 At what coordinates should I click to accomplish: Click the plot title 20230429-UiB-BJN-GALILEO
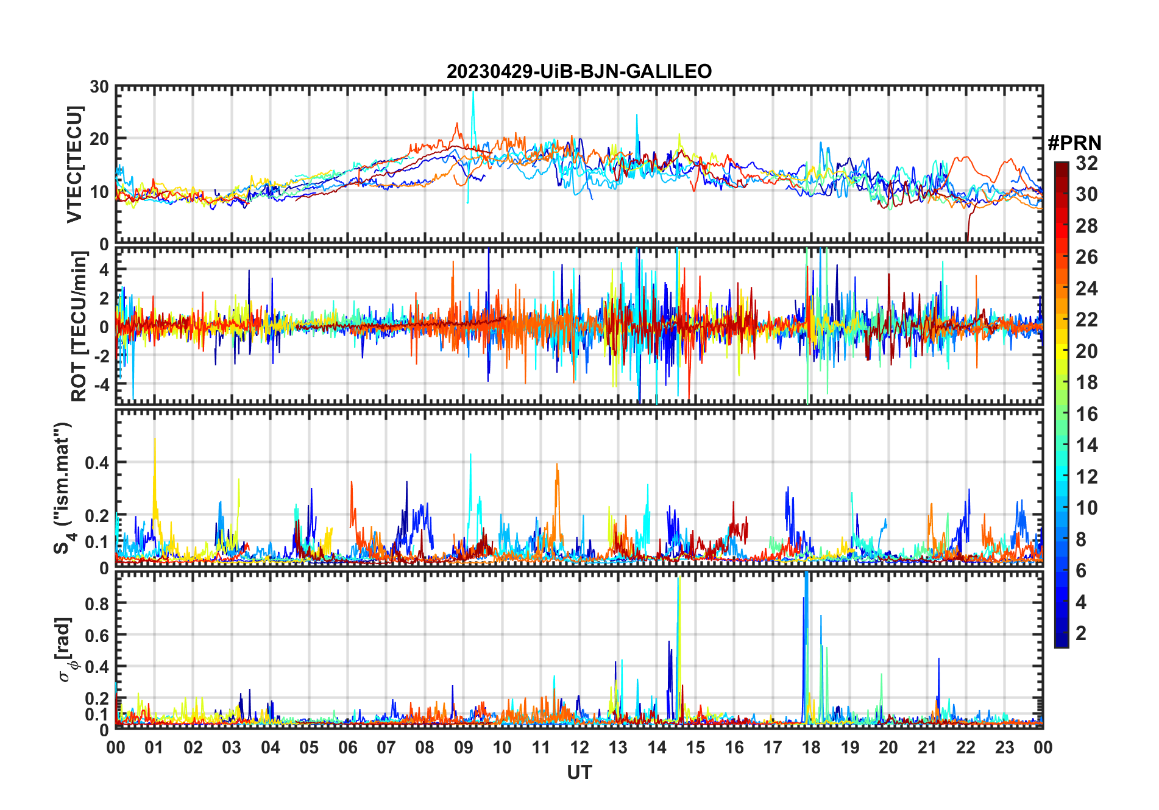(x=579, y=71)
